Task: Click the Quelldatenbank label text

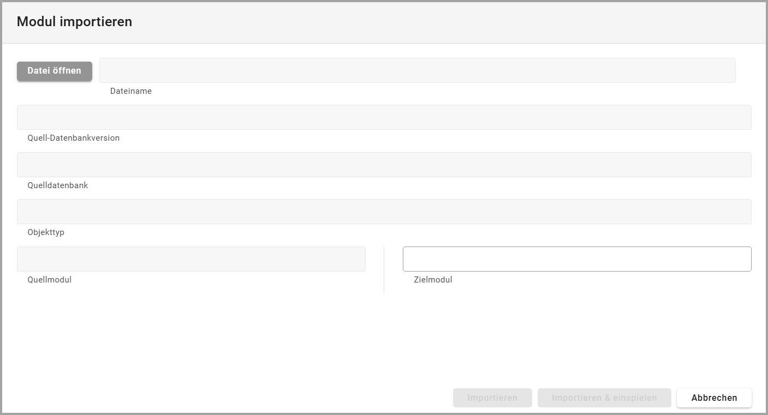Action: 58,185
